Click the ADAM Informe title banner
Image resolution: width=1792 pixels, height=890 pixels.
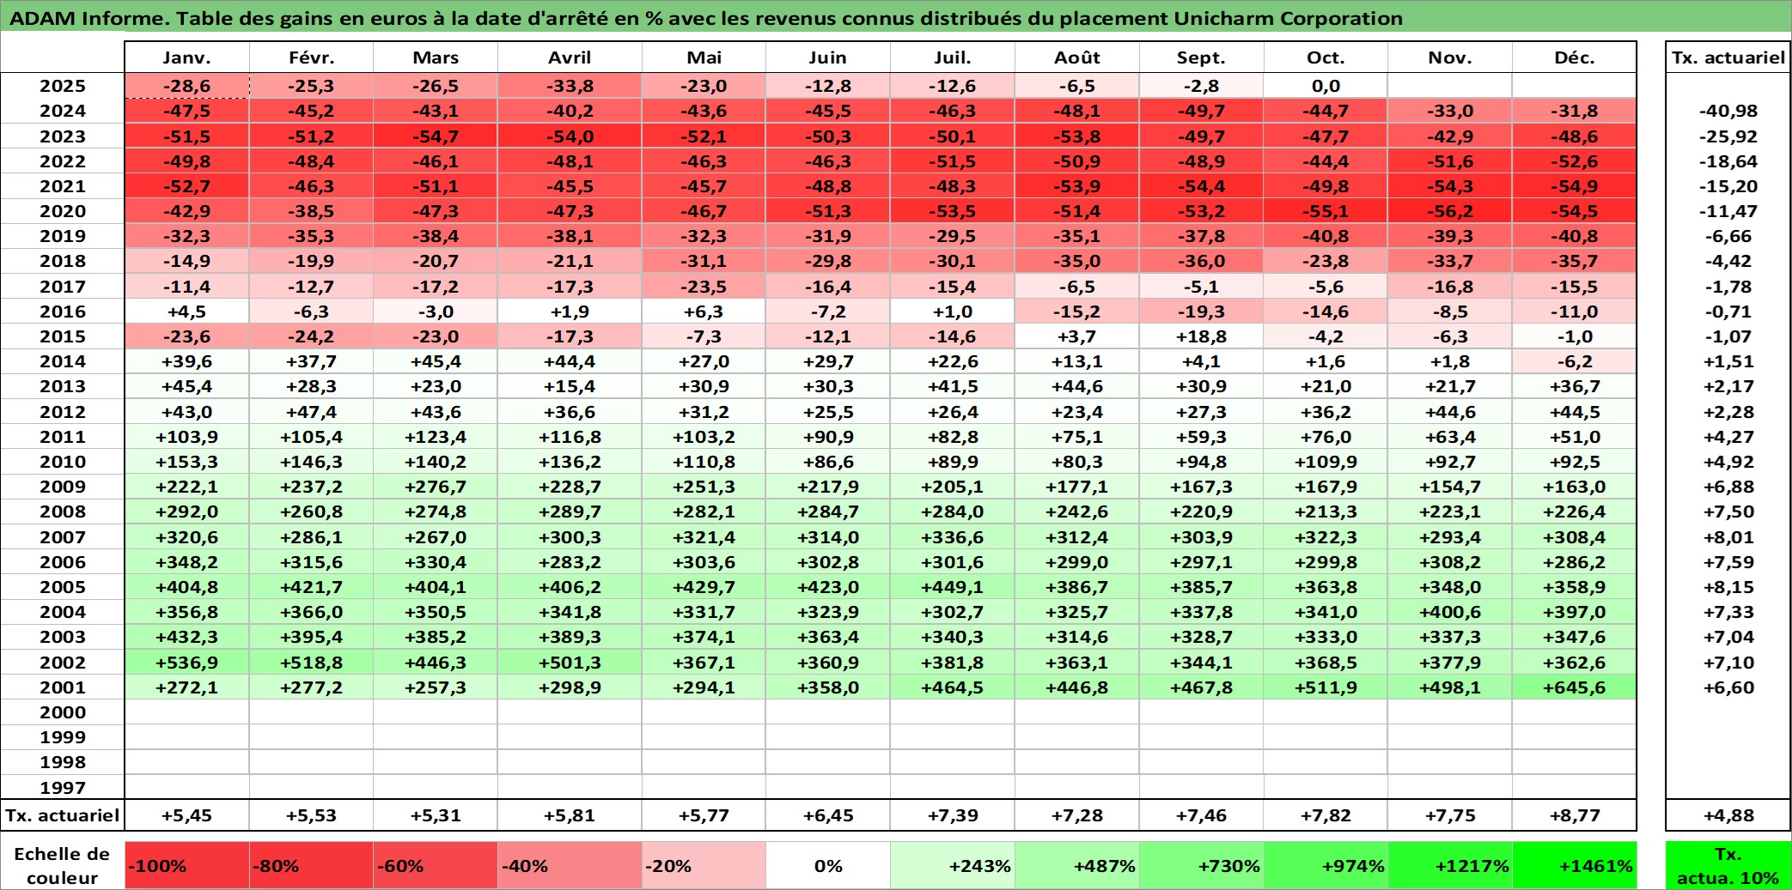(896, 17)
